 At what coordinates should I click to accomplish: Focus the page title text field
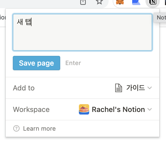pyautogui.click(x=82, y=32)
